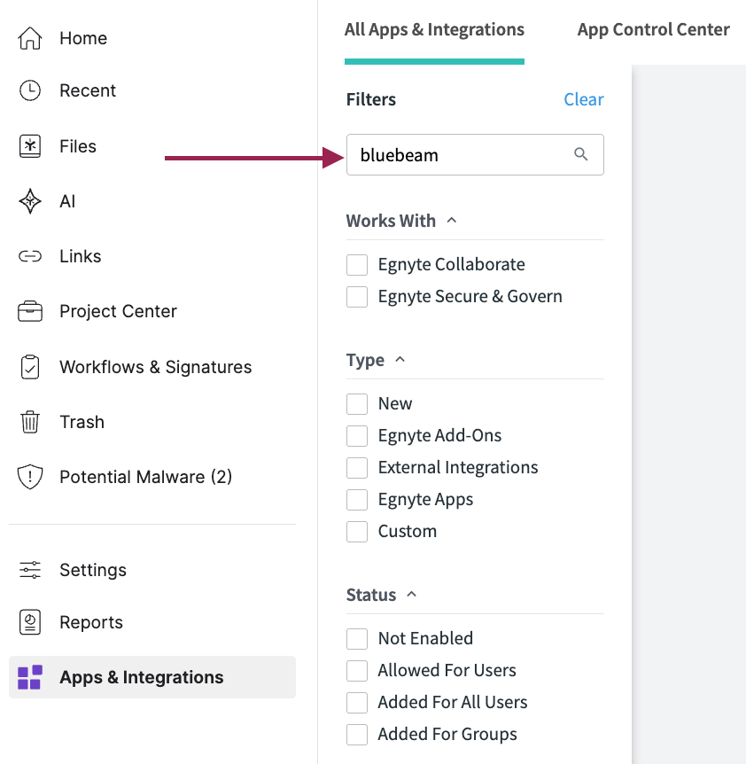Open Links section label

(81, 256)
